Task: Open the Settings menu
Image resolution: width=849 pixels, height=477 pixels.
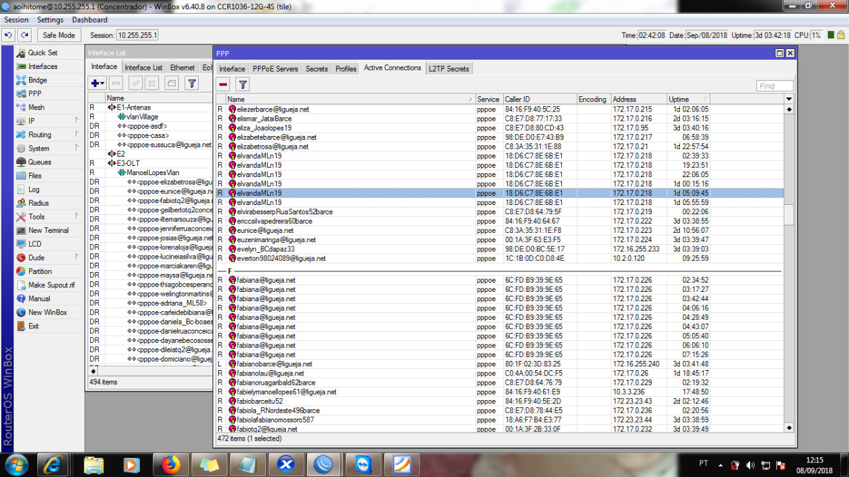Action: tap(50, 20)
